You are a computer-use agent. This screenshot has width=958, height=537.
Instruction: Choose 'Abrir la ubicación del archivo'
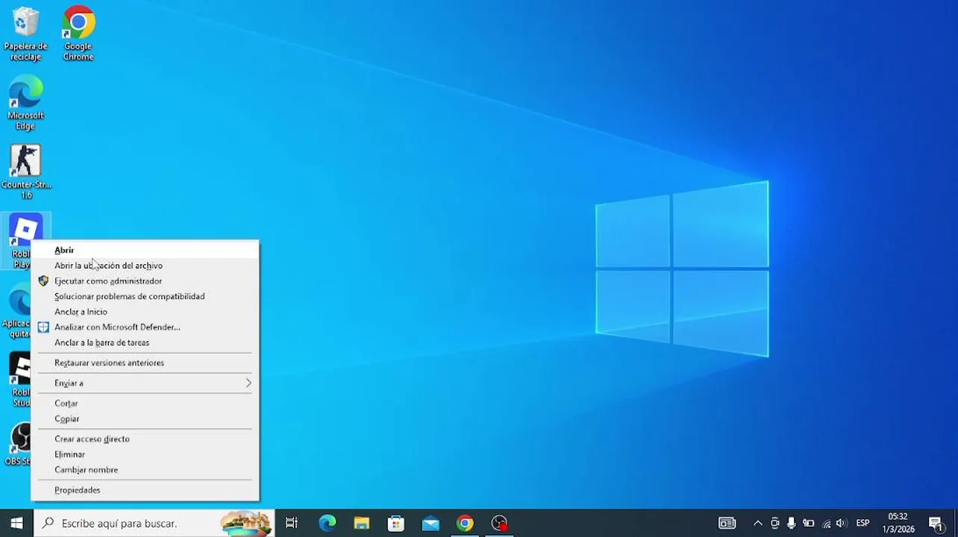click(x=145, y=266)
